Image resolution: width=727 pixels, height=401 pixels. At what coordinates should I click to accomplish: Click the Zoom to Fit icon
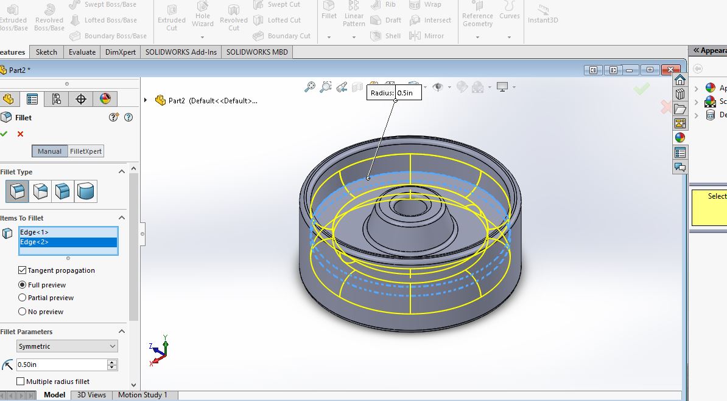pyautogui.click(x=310, y=86)
